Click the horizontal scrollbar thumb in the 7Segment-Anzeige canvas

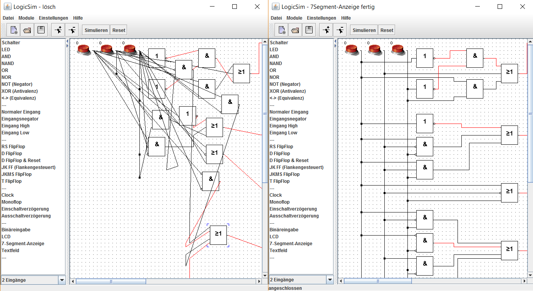click(x=377, y=281)
